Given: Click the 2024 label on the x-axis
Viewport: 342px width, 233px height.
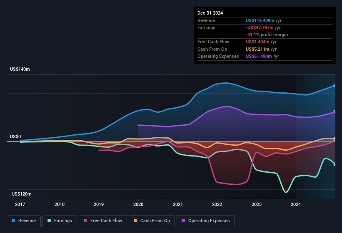Looking at the screenshot, I should pos(296,204).
